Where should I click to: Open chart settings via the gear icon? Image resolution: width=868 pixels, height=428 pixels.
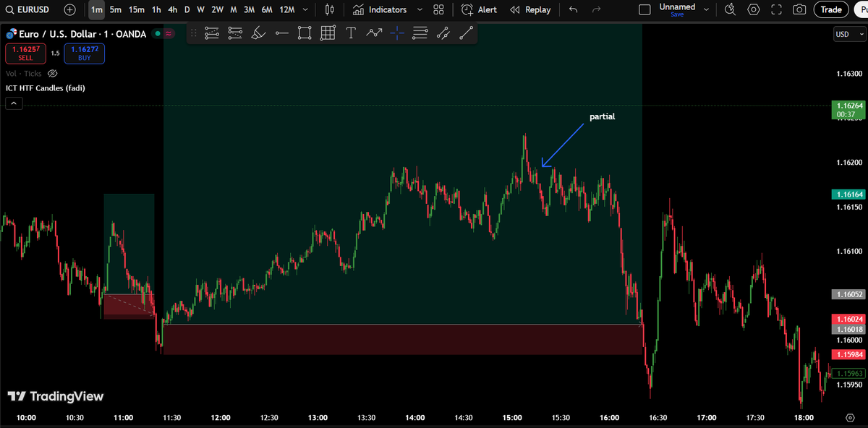(x=753, y=9)
